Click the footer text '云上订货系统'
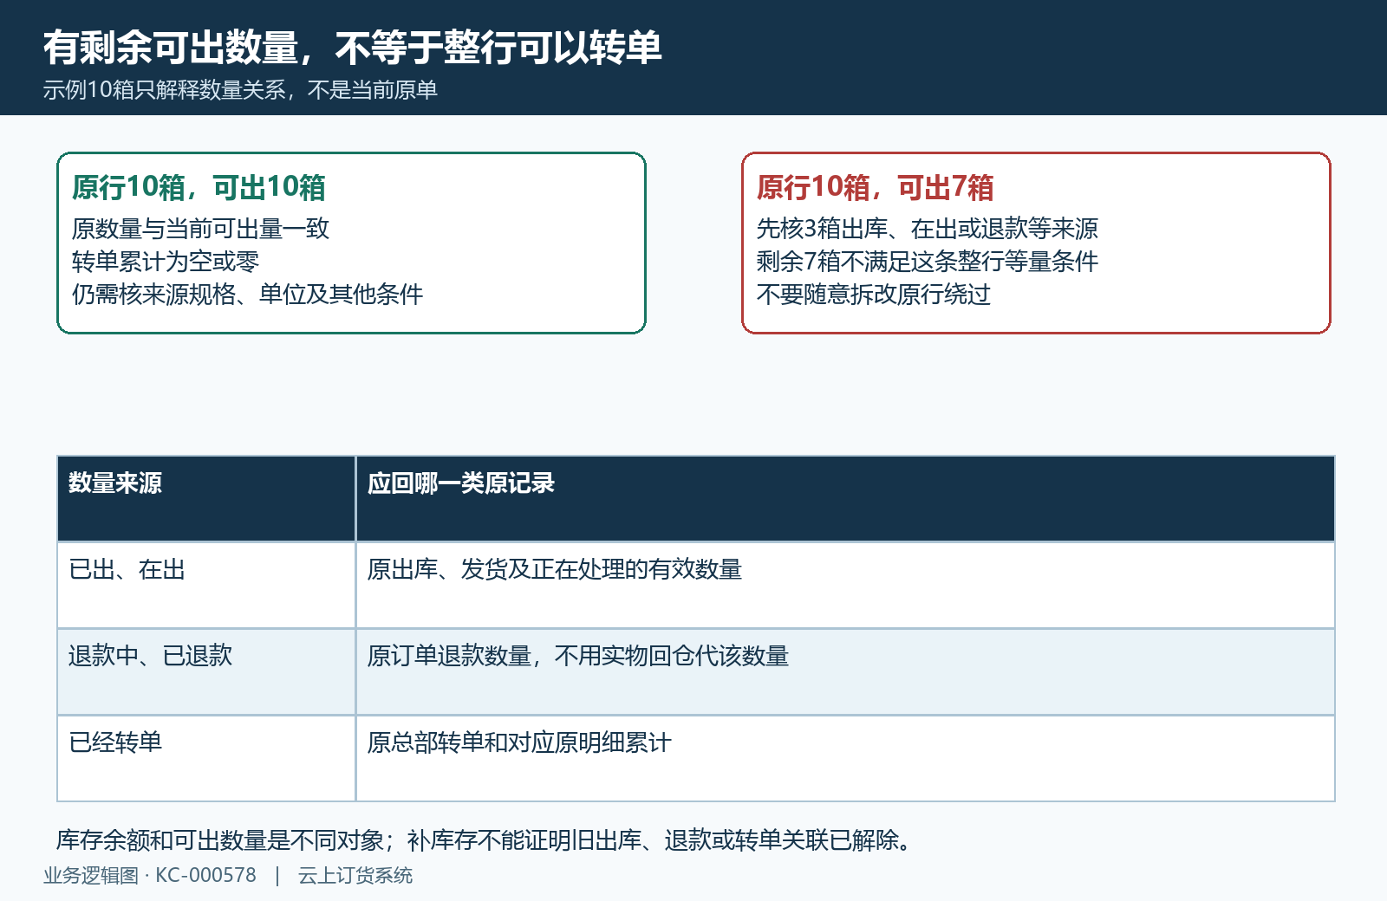This screenshot has width=1387, height=901. point(355,876)
